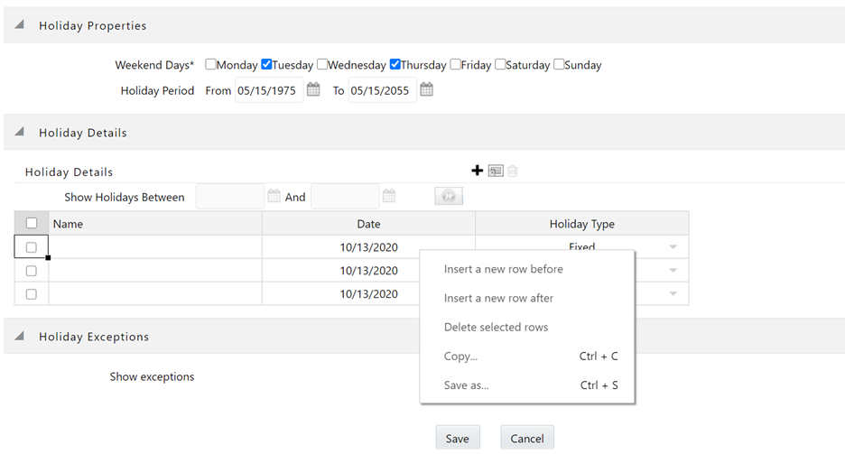Collapse the Holiday Details section
This screenshot has width=845, height=454.
point(19,132)
